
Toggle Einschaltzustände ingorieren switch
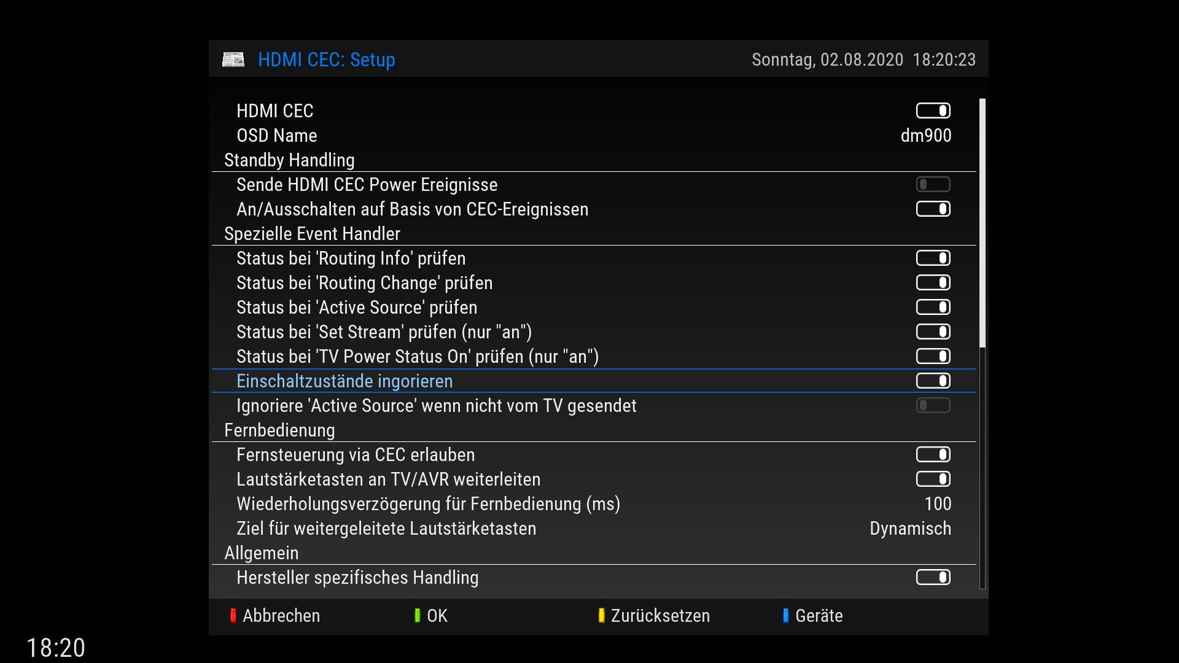(x=933, y=381)
